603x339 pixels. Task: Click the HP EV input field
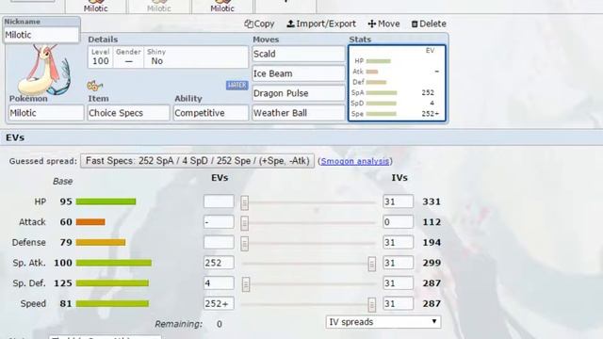pos(219,202)
